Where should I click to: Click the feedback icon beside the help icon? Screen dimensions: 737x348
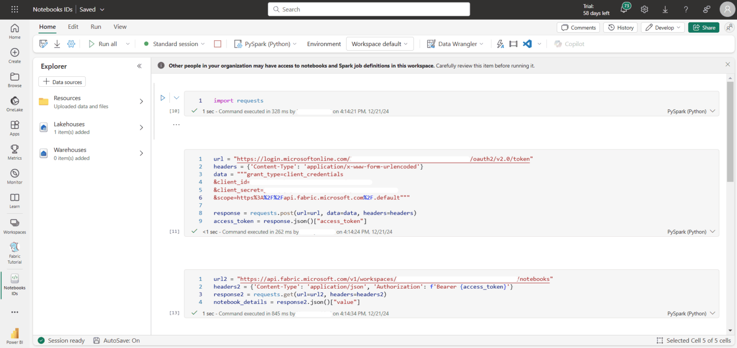point(706,9)
